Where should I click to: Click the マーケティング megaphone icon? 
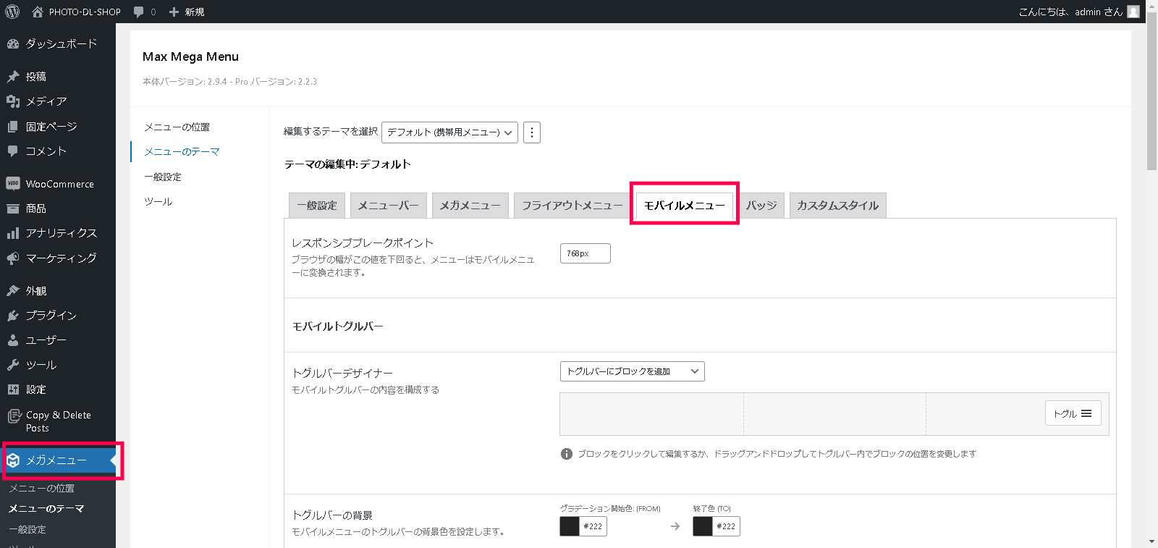13,258
